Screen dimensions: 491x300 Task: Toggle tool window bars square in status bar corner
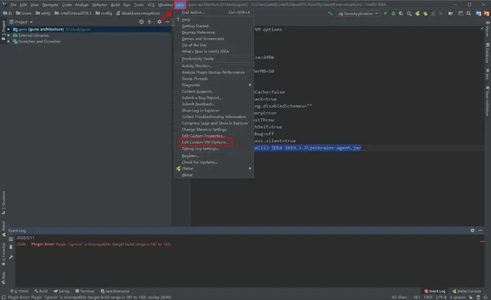click(4, 297)
